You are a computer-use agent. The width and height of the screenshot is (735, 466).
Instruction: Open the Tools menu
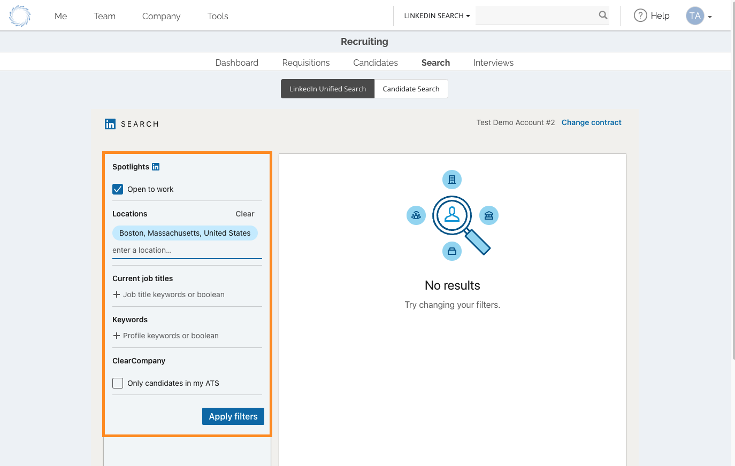218,16
